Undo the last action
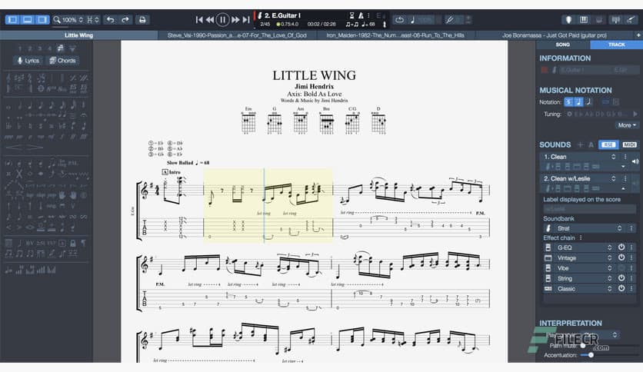 tap(110, 19)
